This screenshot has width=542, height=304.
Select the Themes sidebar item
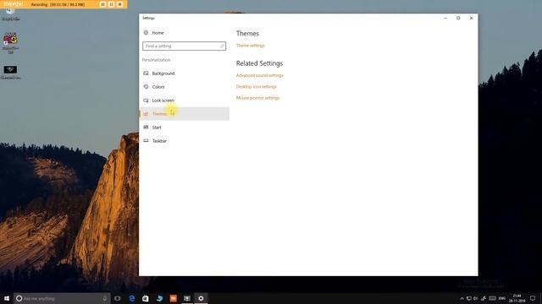(185, 114)
